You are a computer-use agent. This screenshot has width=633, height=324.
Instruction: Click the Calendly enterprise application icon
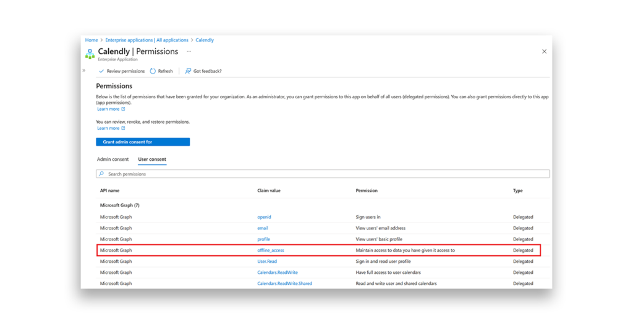tap(90, 53)
